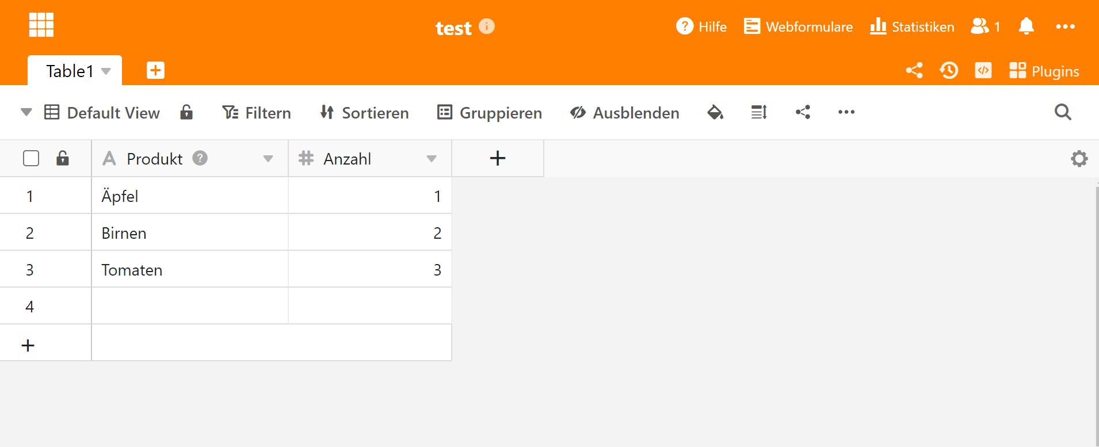Image resolution: width=1099 pixels, height=447 pixels.
Task: Open notifications via the bell
Action: (x=1027, y=26)
